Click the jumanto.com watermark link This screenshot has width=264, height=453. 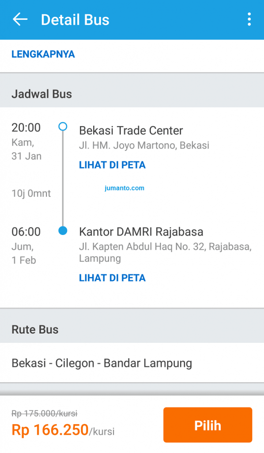[x=124, y=188]
